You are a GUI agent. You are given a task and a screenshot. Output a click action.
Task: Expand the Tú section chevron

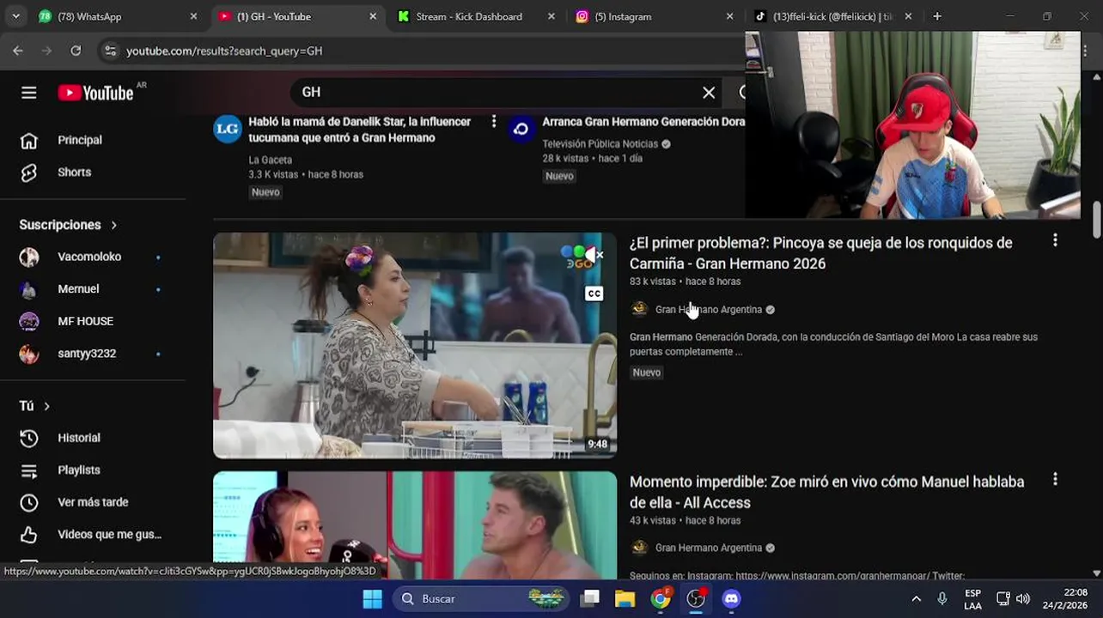46,406
